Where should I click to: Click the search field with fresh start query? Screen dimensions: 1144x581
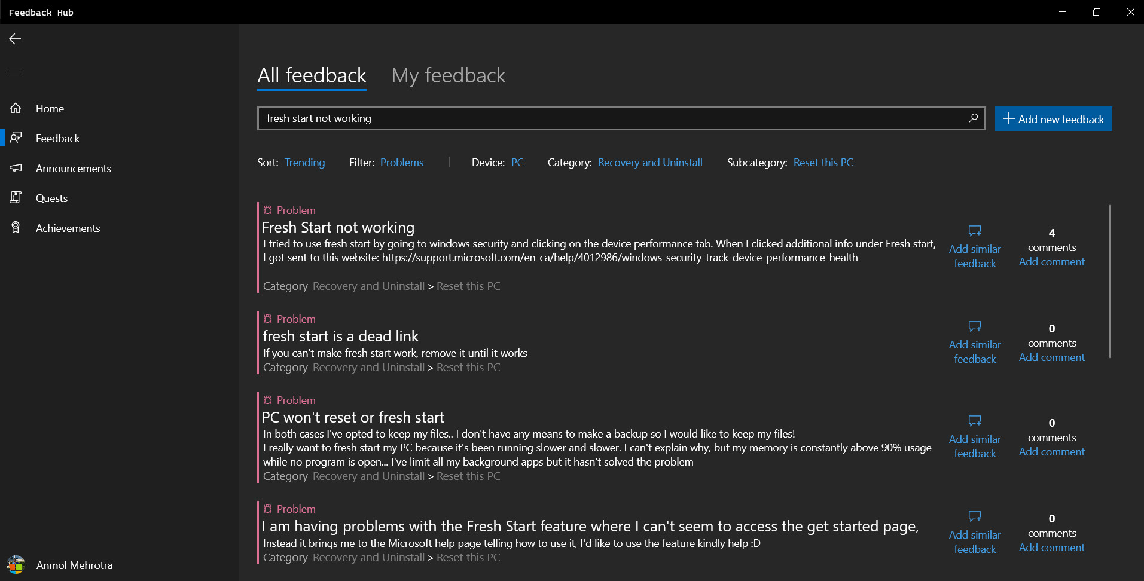pyautogui.click(x=621, y=118)
